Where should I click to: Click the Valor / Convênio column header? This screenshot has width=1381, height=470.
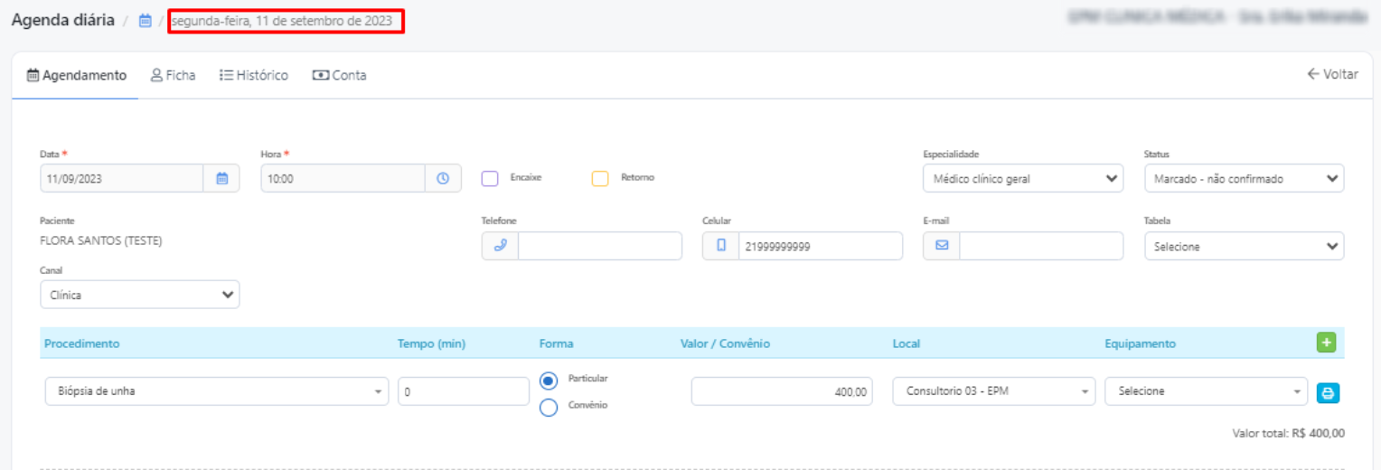[x=725, y=343]
